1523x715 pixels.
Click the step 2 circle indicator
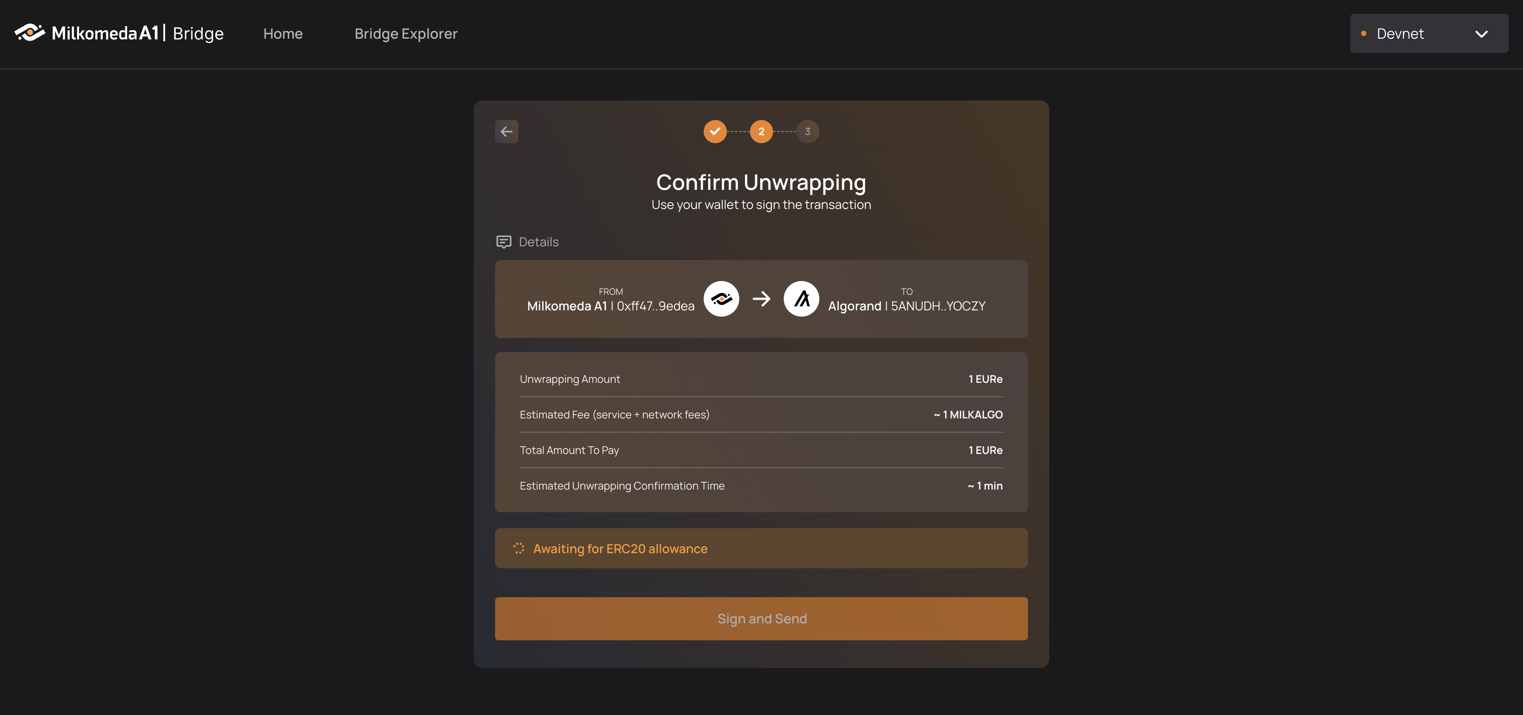[x=761, y=131]
